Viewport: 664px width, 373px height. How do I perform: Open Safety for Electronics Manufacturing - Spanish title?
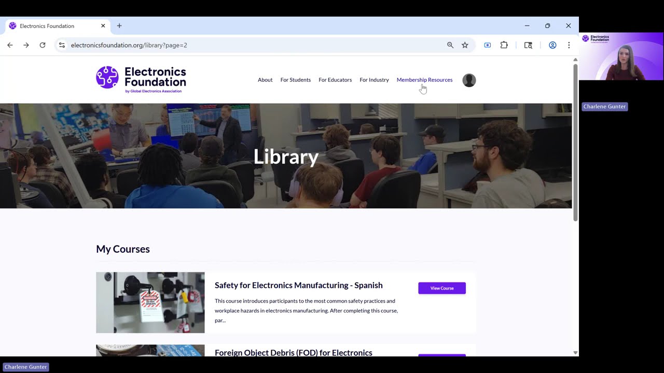point(299,285)
